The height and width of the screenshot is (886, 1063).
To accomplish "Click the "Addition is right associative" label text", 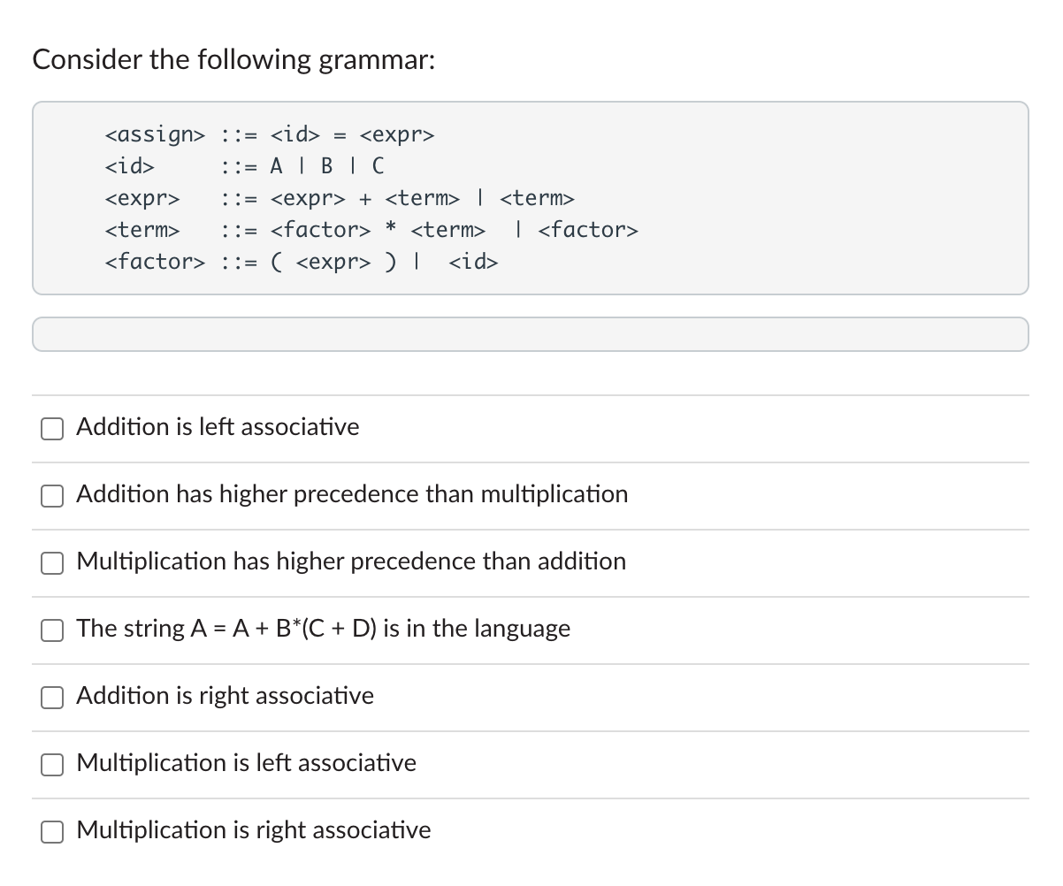I will point(225,696).
